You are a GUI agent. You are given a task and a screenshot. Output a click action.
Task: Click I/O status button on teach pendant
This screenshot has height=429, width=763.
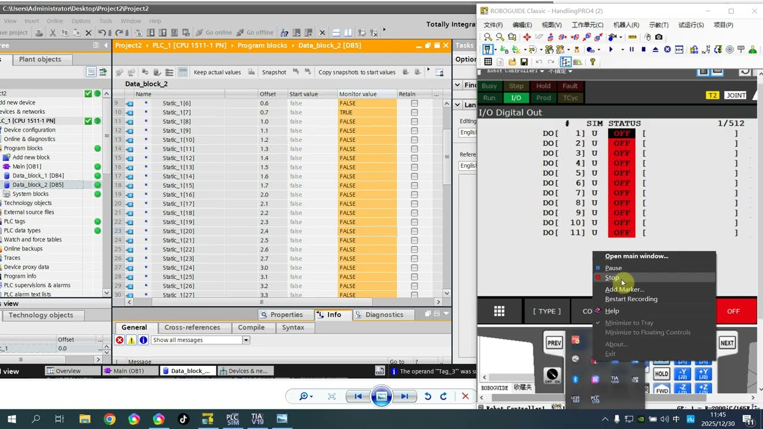coord(516,98)
